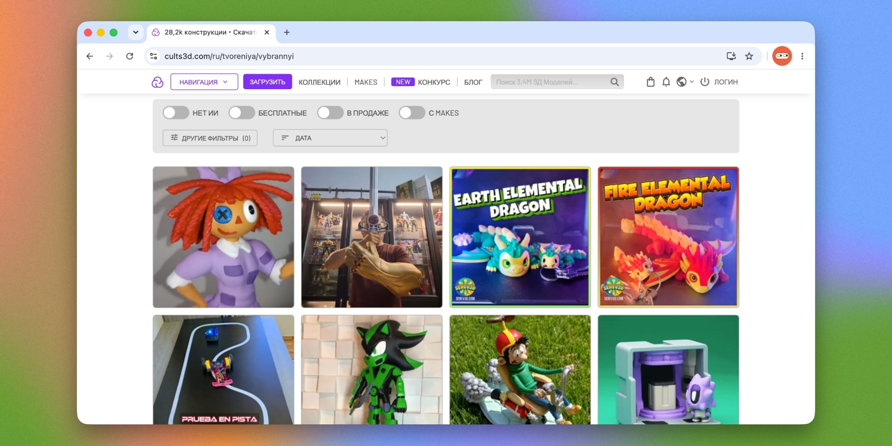The width and height of the screenshot is (892, 446).
Task: Expand the НАВИГАЦИЯ dropdown
Action: 204,82
